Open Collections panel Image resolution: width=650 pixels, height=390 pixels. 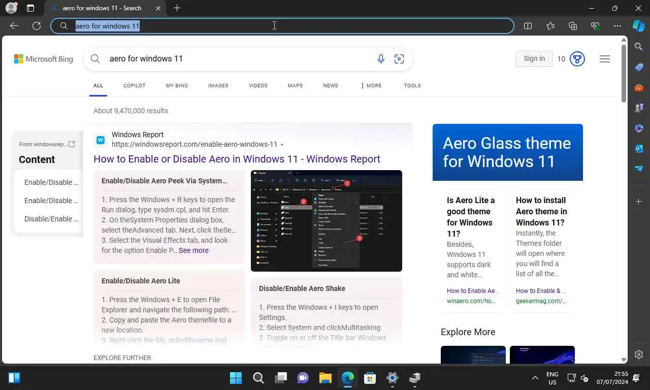(573, 26)
